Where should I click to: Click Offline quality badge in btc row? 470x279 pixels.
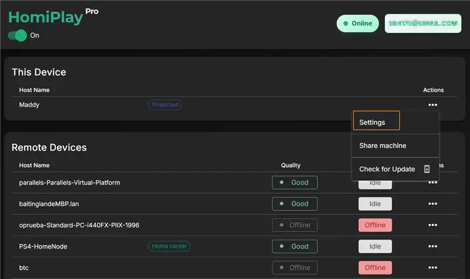(295, 268)
